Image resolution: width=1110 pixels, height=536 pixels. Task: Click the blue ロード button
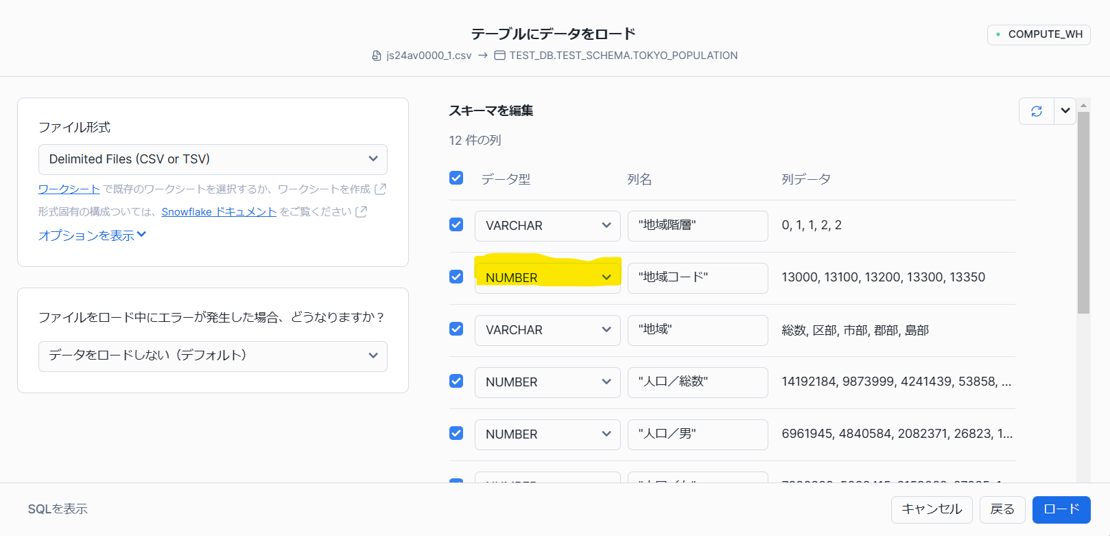(x=1061, y=510)
